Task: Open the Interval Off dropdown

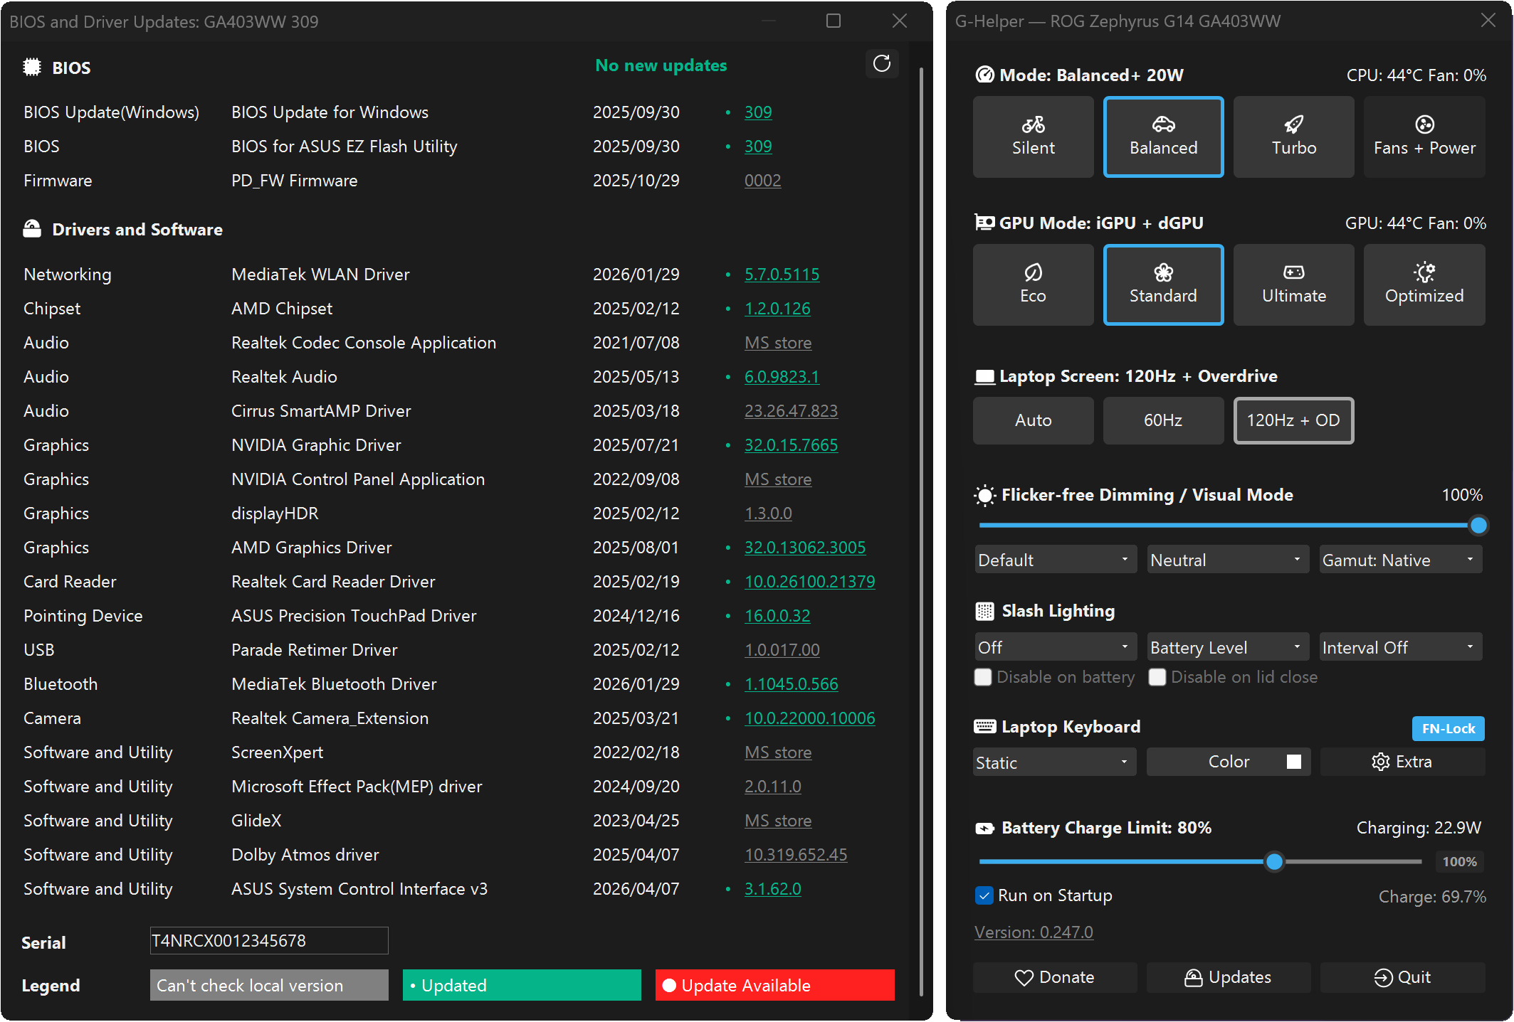Action: coord(1400,647)
